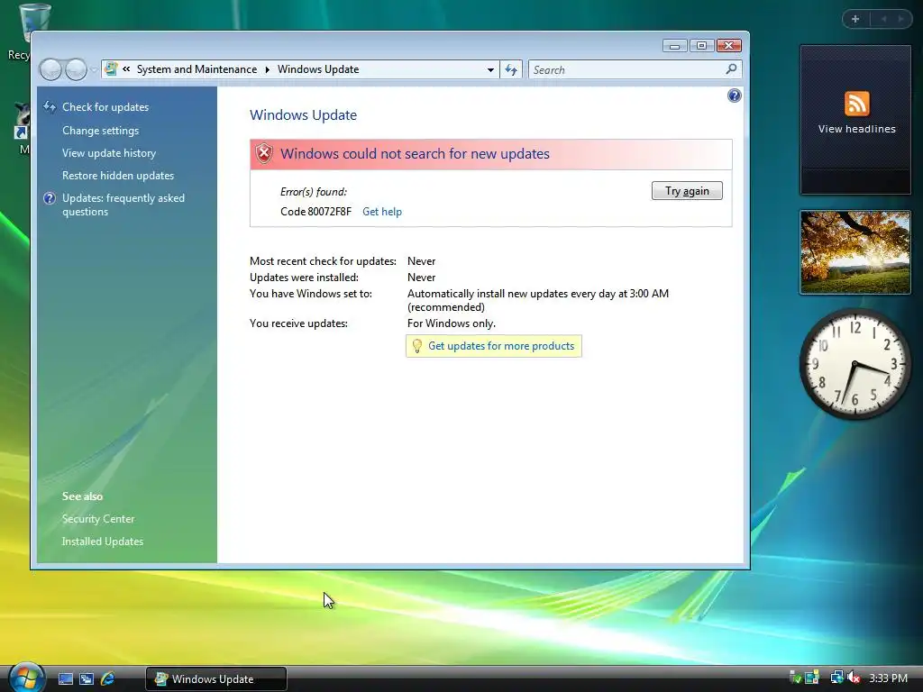Click the Try again button
Image resolution: width=923 pixels, height=692 pixels.
click(x=687, y=191)
